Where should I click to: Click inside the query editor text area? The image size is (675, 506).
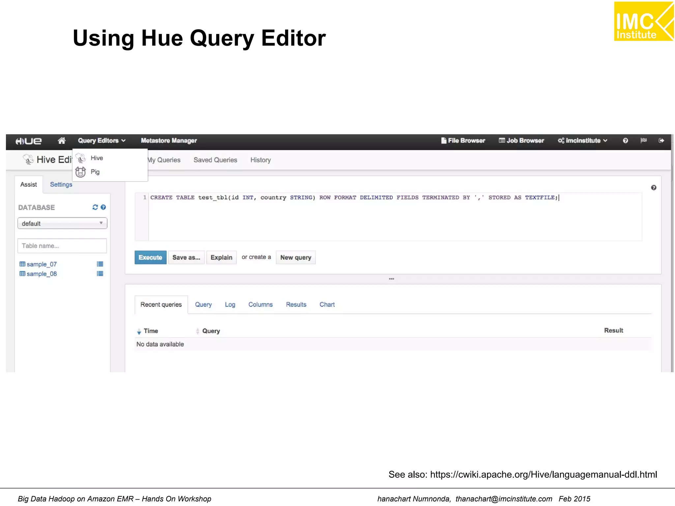coord(395,217)
